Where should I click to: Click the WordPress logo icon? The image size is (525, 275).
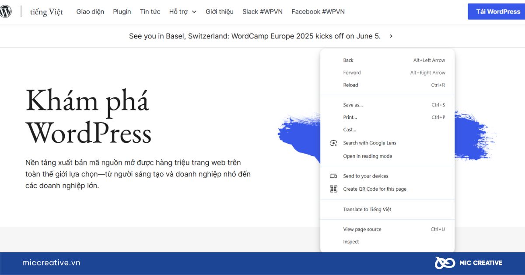[x=5, y=12]
